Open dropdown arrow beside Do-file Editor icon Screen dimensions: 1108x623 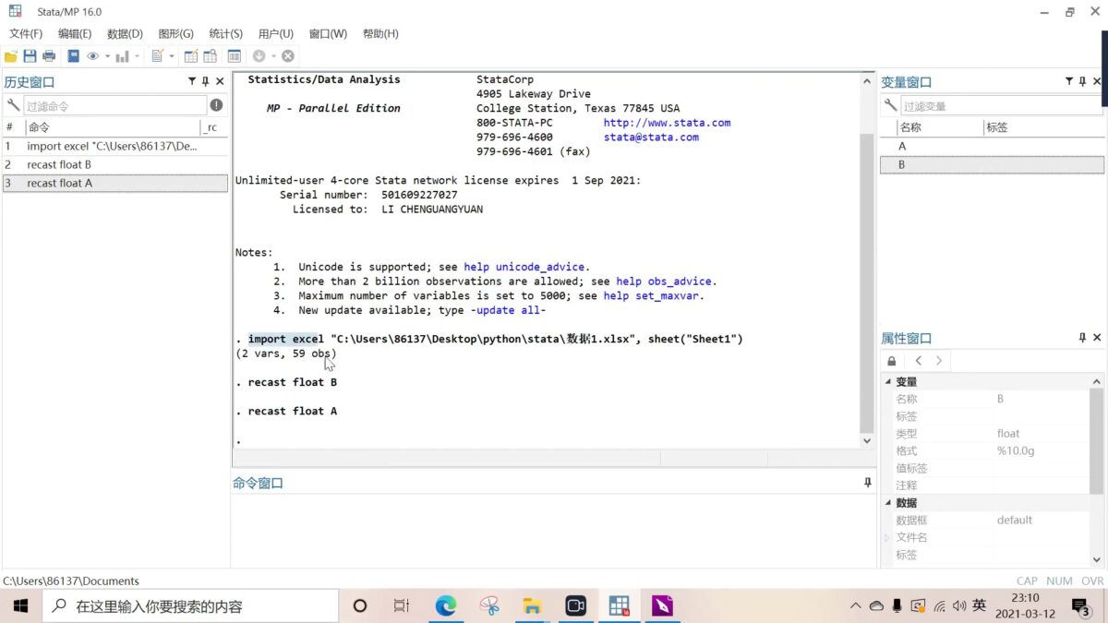(x=172, y=56)
